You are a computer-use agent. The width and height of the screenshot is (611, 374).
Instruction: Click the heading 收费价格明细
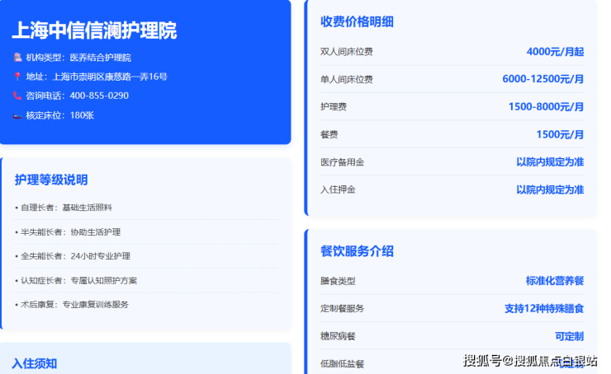[357, 21]
